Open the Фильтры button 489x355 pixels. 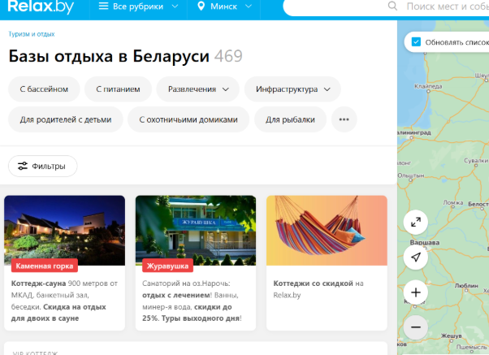click(43, 166)
